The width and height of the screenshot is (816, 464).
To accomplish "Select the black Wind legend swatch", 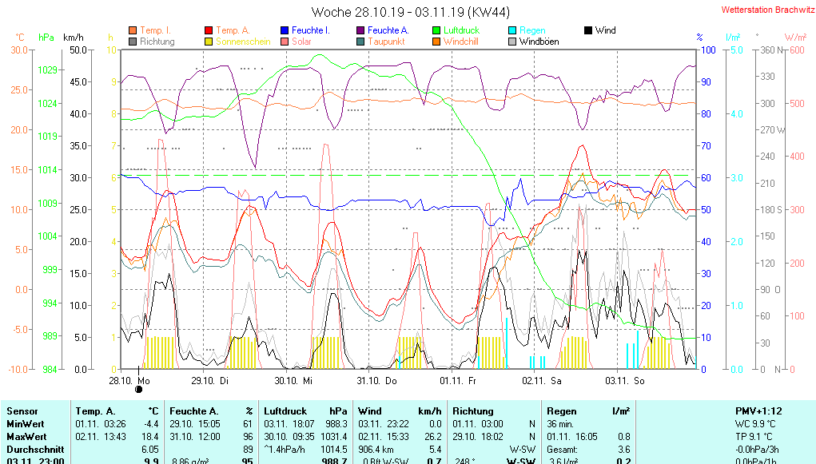I will tap(588, 30).
